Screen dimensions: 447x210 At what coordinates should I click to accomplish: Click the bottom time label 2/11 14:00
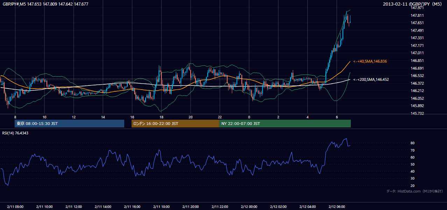[x=103, y=207]
